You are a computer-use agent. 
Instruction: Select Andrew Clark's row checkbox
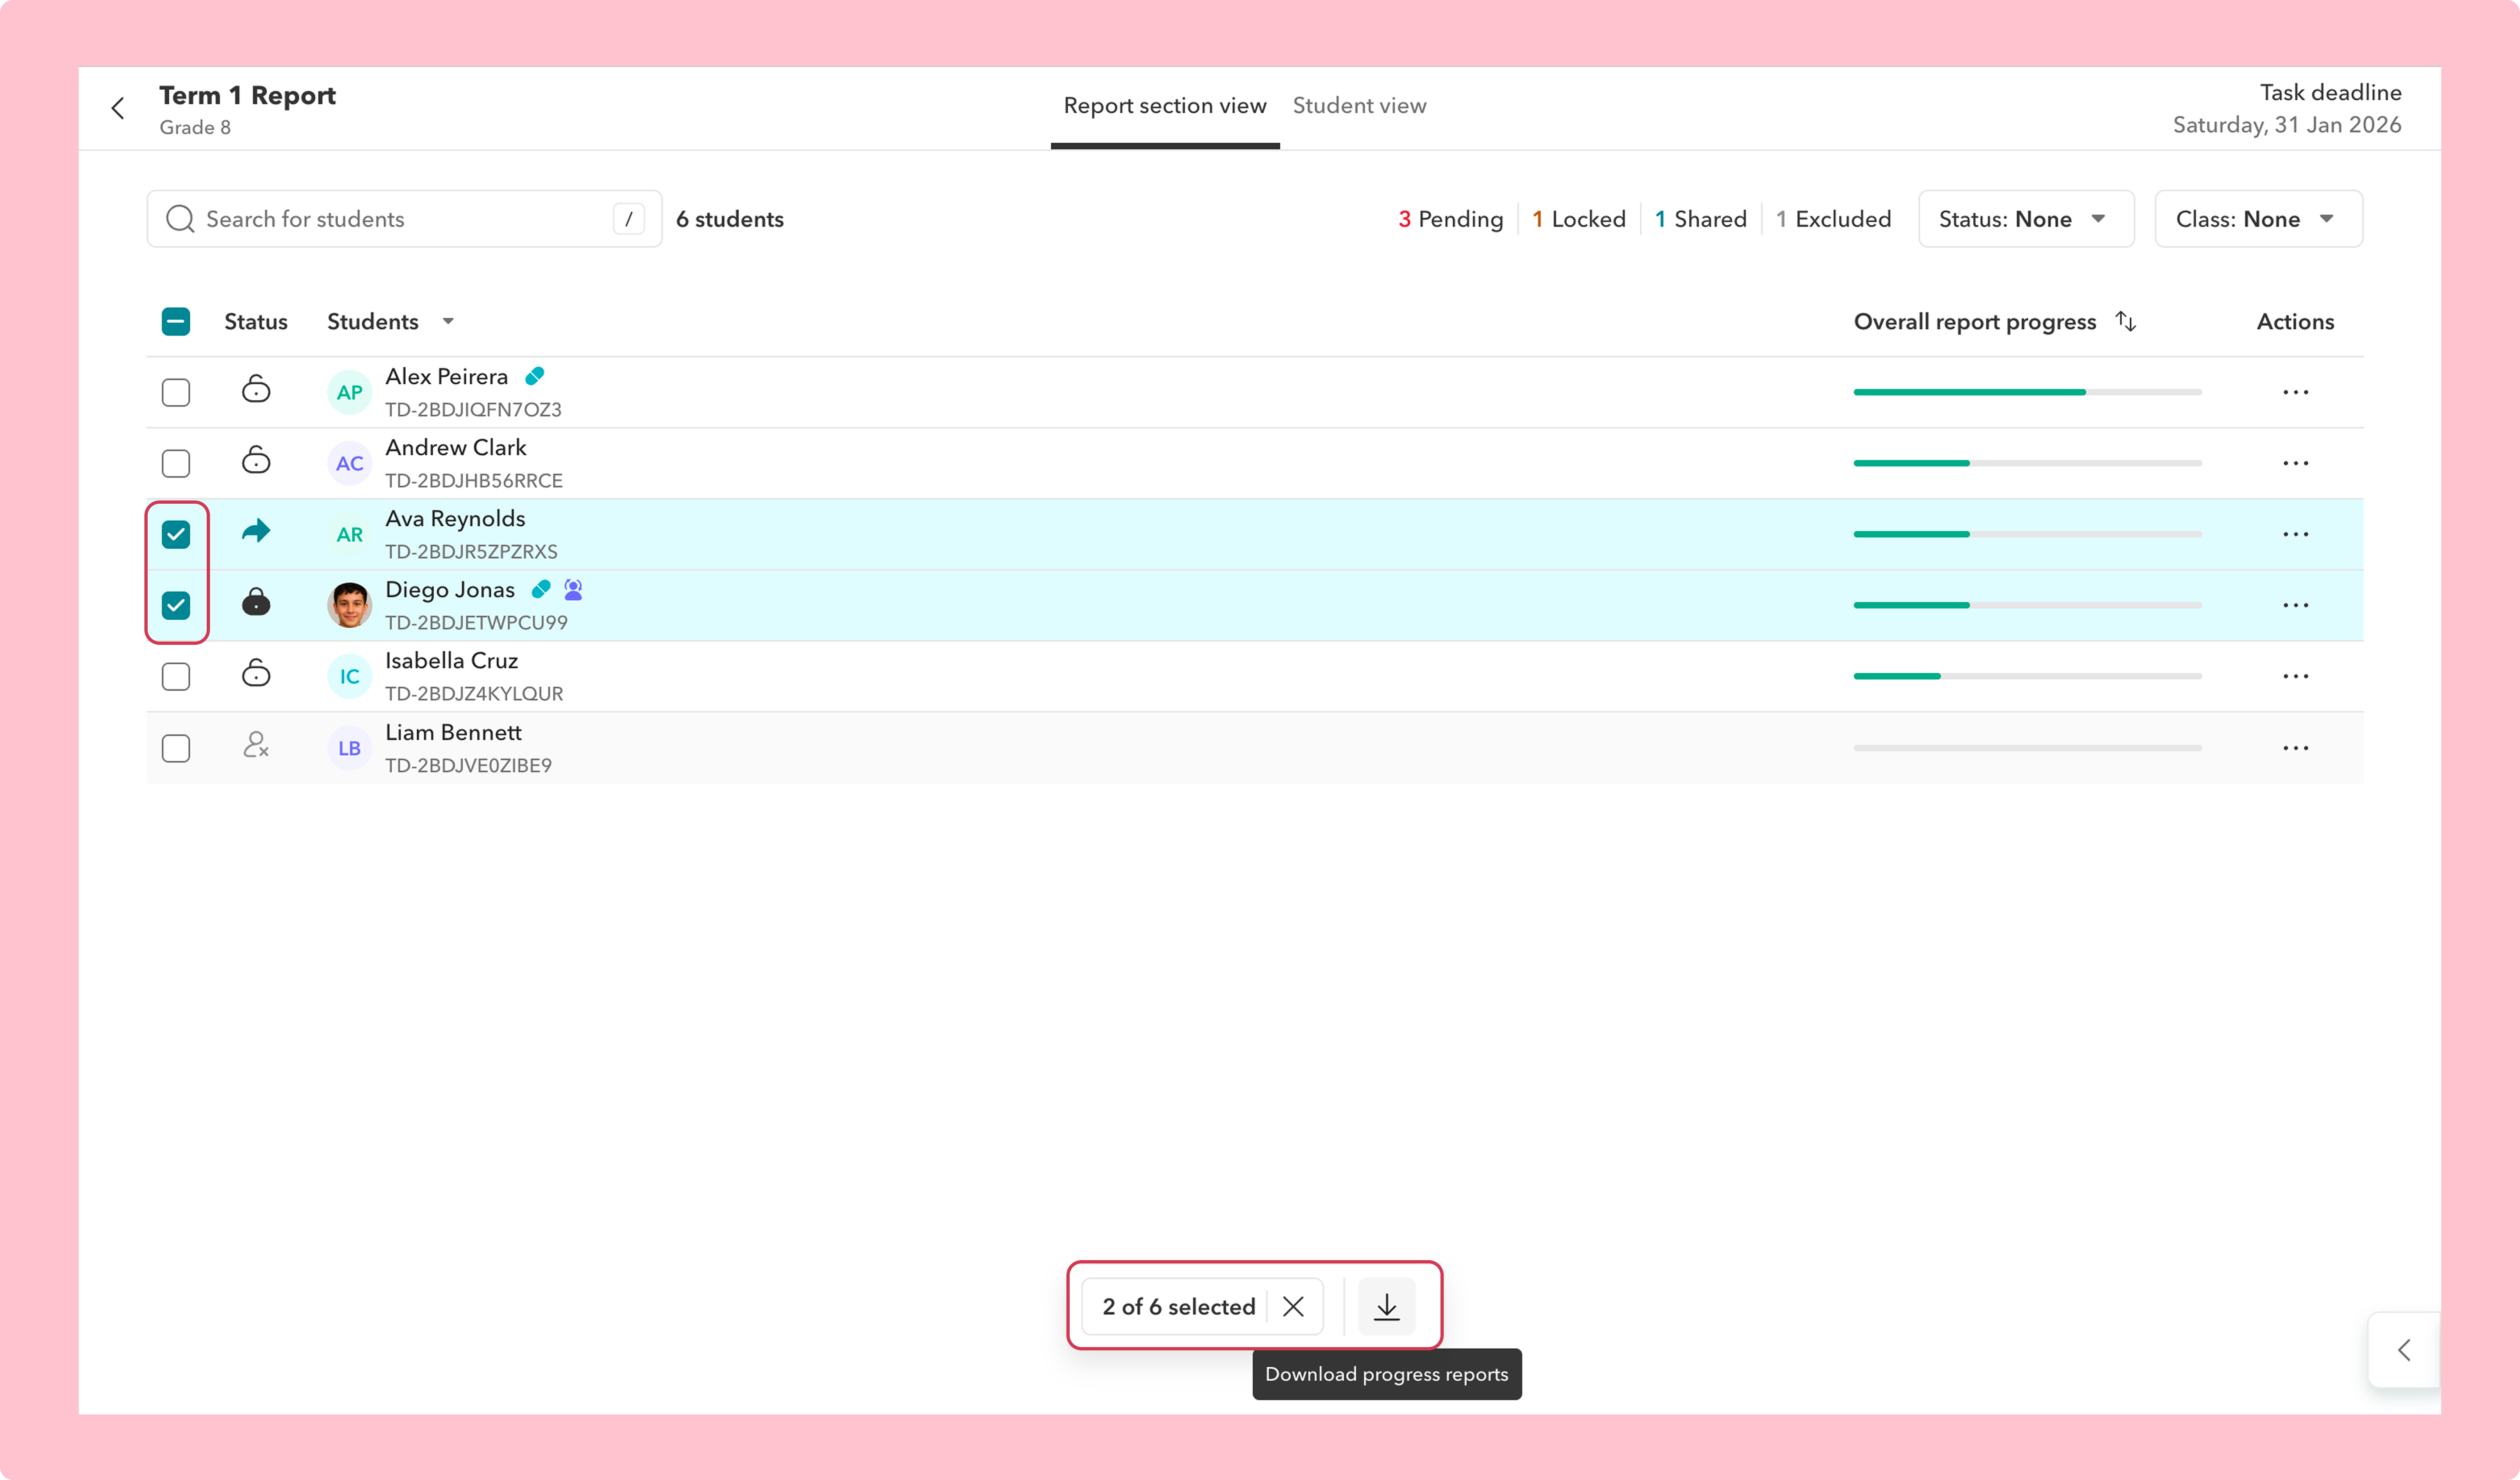(x=176, y=463)
